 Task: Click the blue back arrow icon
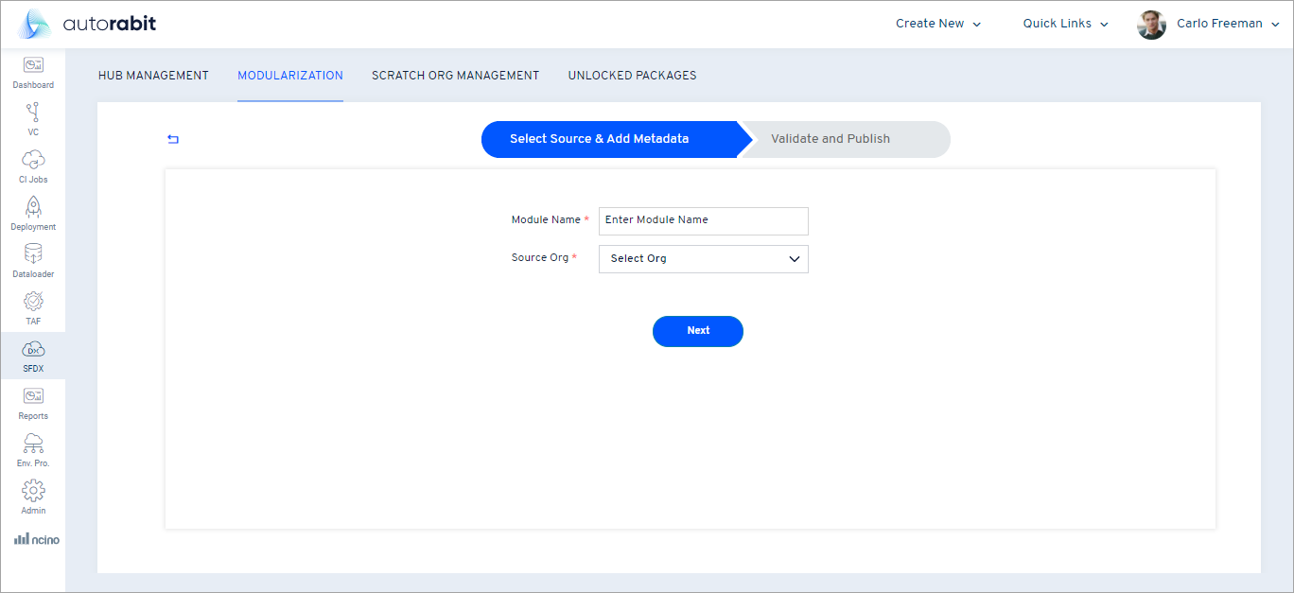pyautogui.click(x=173, y=138)
